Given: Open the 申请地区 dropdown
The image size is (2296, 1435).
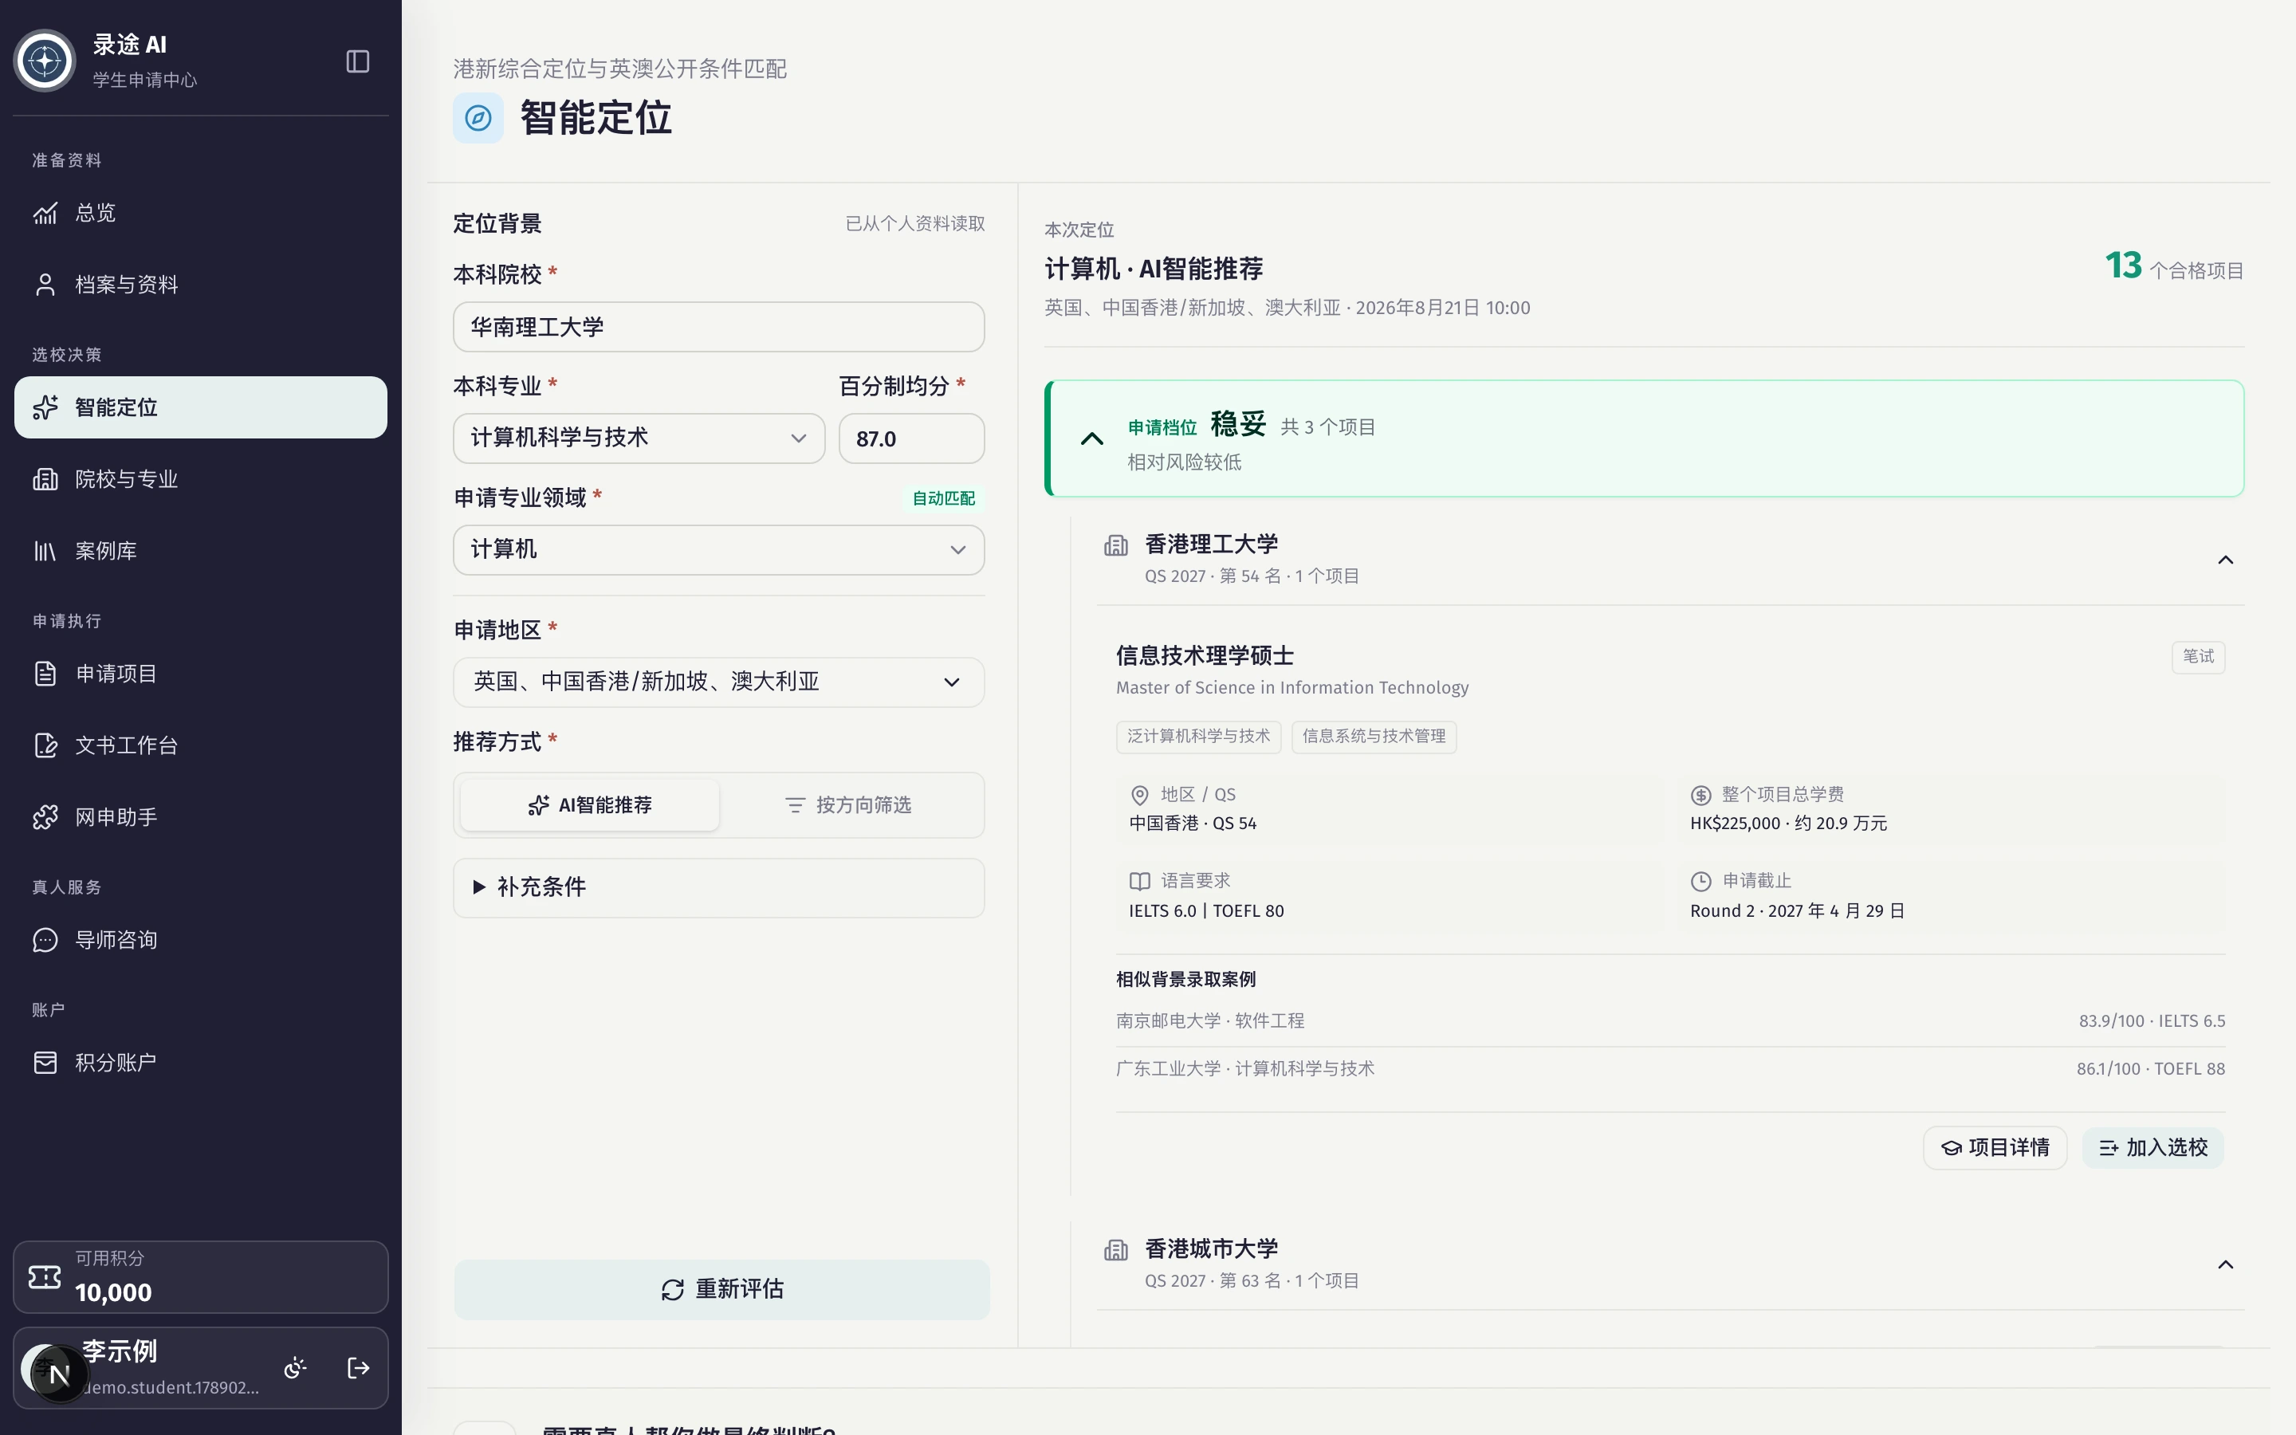Looking at the screenshot, I should pyautogui.click(x=719, y=682).
